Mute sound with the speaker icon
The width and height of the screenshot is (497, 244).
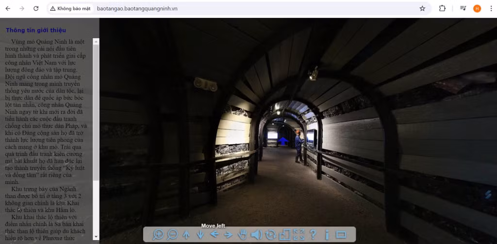pyautogui.click(x=256, y=234)
